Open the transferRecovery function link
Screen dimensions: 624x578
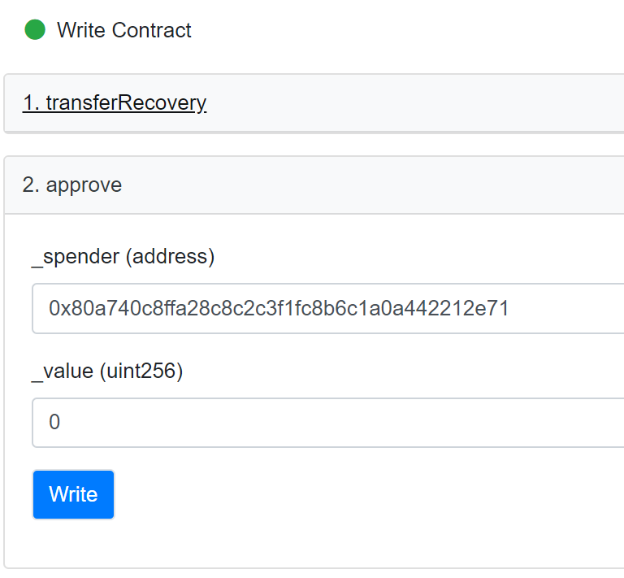tap(115, 103)
